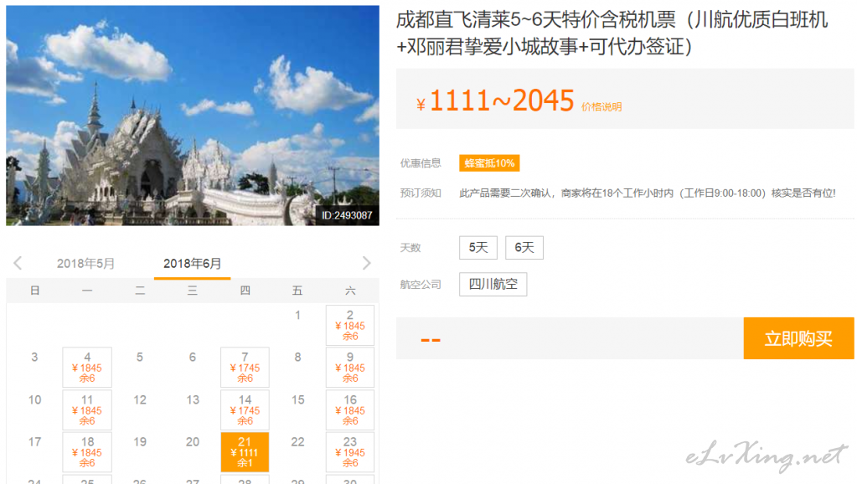Click the 立即购买 buy button
857x484 pixels.
coord(798,338)
